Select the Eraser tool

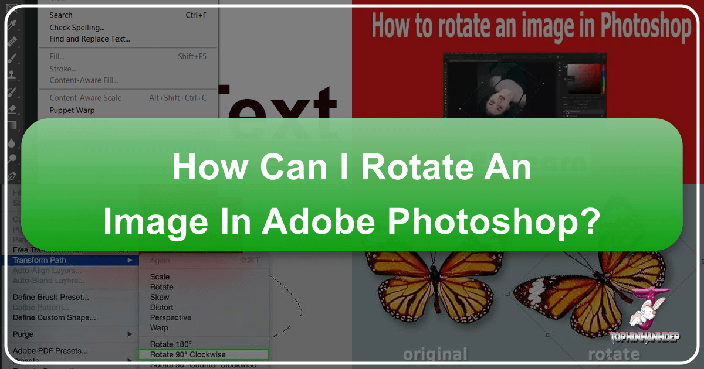pos(12,108)
